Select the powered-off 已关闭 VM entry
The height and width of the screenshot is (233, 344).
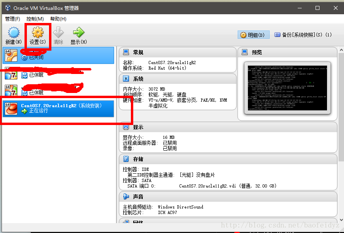[59, 55]
